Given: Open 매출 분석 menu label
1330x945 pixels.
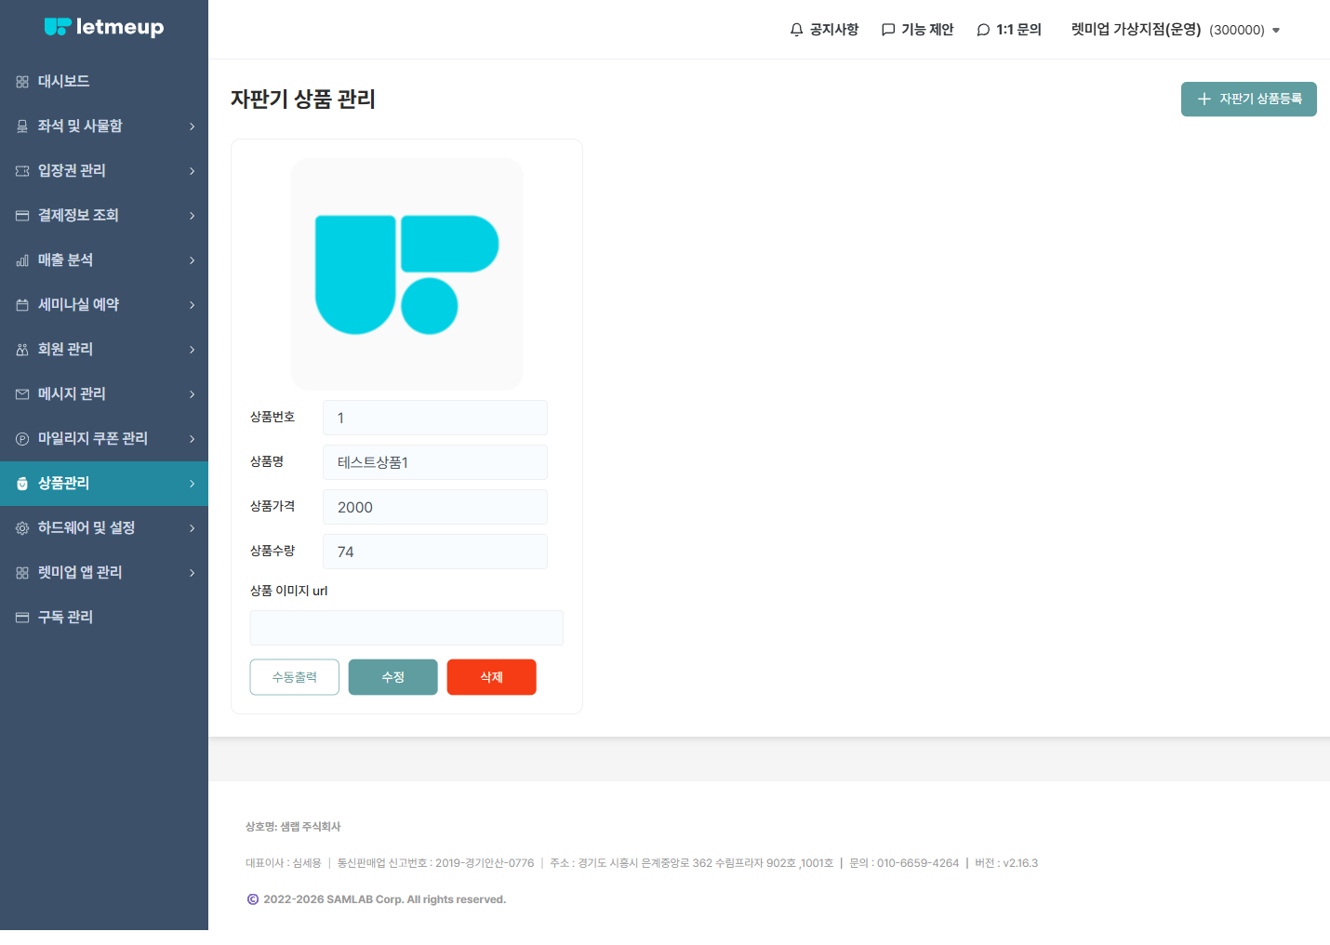Looking at the screenshot, I should click(x=65, y=260).
